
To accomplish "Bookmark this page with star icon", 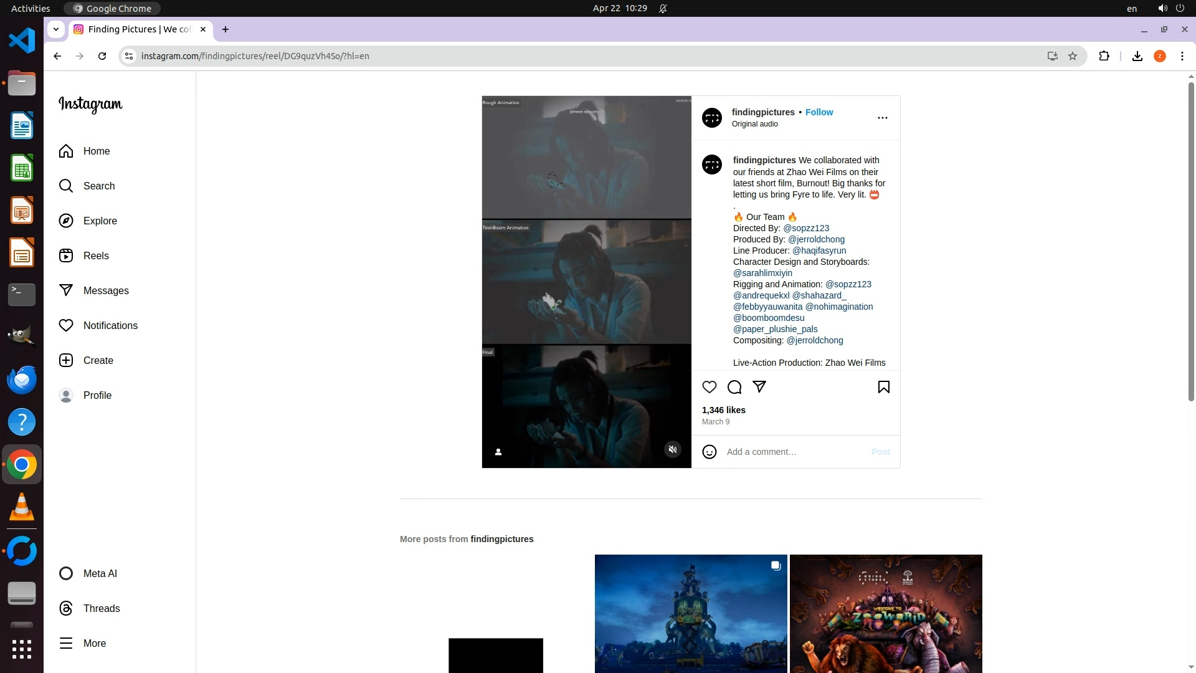I will (x=1073, y=56).
